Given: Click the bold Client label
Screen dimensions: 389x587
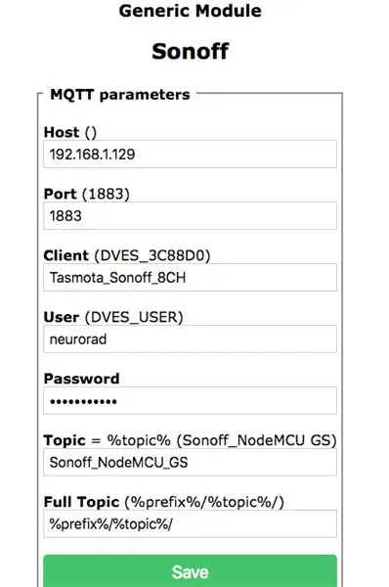Looking at the screenshot, I should [x=66, y=255].
